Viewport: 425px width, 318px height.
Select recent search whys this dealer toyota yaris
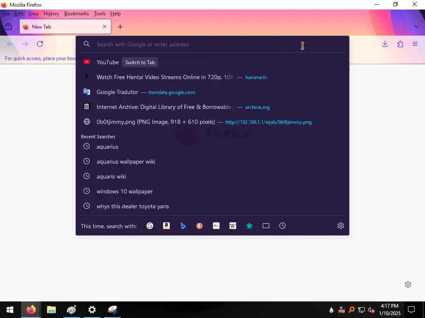coord(212,206)
